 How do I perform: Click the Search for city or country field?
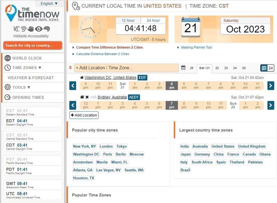[x=32, y=45]
